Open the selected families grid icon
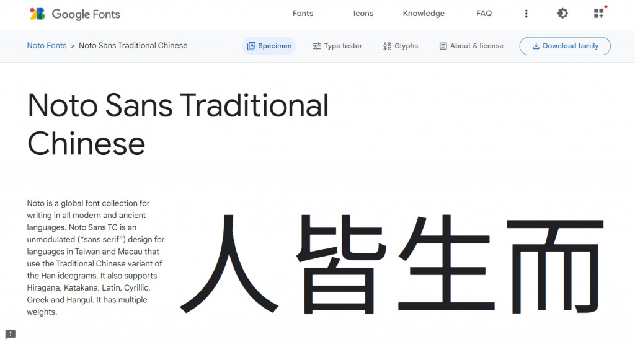The image size is (635, 342). tap(599, 14)
